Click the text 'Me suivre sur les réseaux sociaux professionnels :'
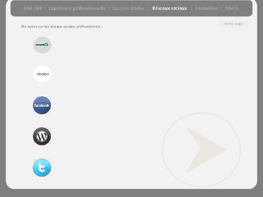The height and width of the screenshot is (197, 263). pyautogui.click(x=62, y=27)
